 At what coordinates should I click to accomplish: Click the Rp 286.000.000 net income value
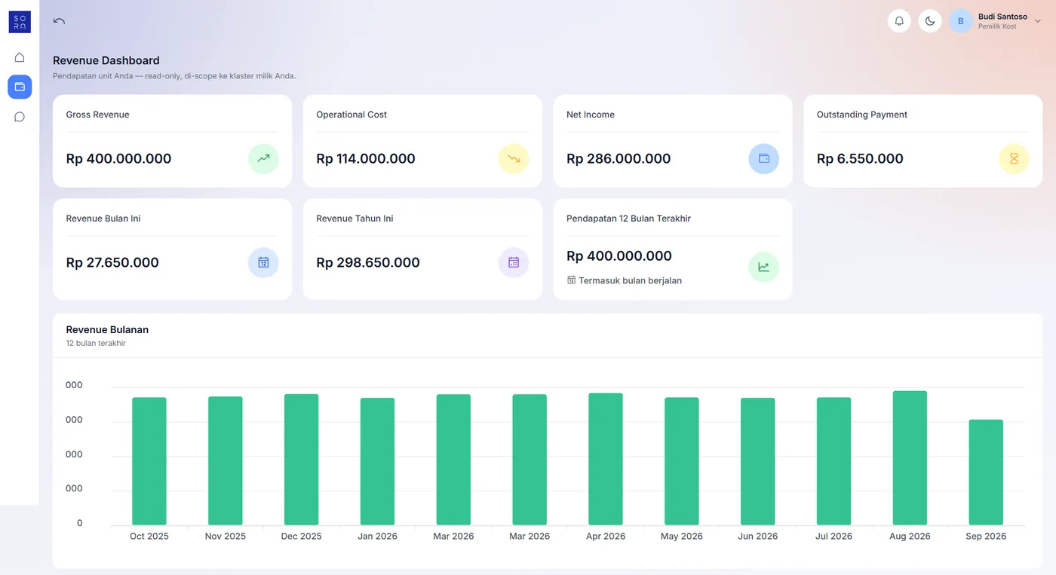pos(619,159)
